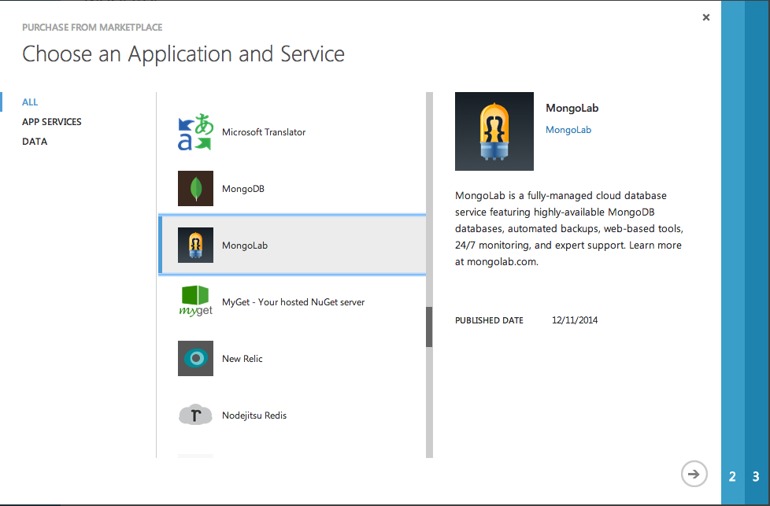Select New Relic service name
770x506 pixels.
click(242, 359)
